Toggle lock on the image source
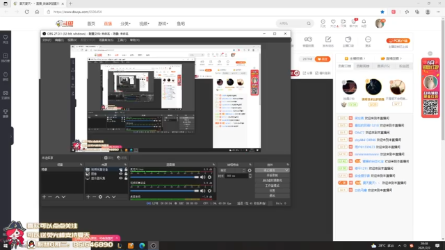The image size is (445, 250). coord(126,174)
